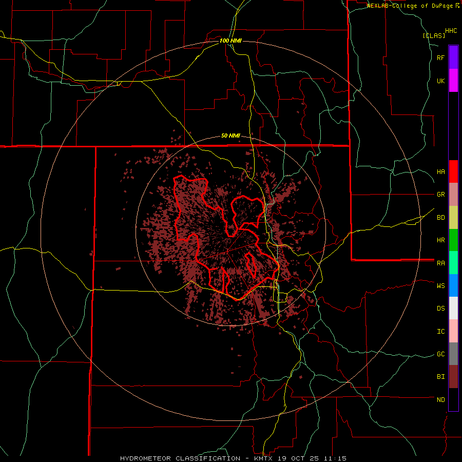The image size is (462, 462).
Task: Click the 100 NMI range ring label
Action: point(230,41)
